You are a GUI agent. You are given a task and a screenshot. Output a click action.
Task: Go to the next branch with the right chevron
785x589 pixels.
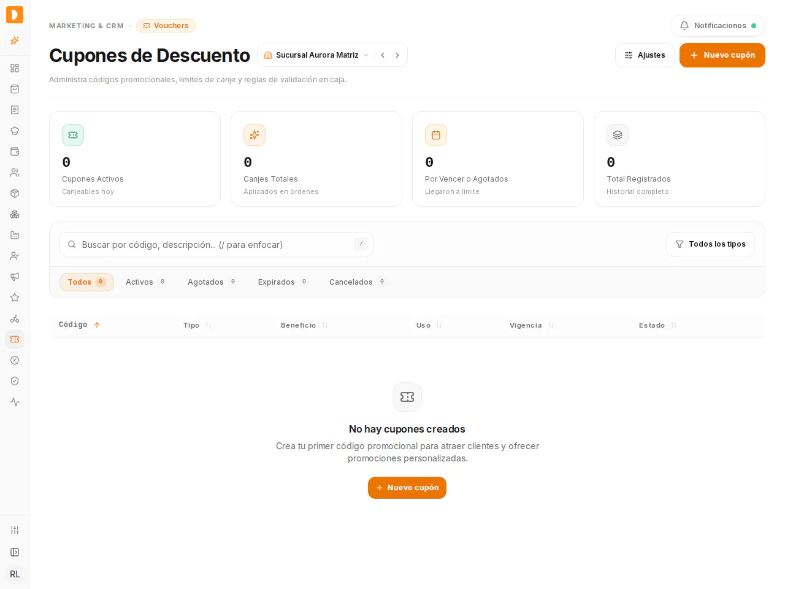pos(397,55)
